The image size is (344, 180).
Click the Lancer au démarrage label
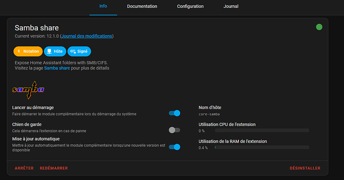tap(33, 107)
